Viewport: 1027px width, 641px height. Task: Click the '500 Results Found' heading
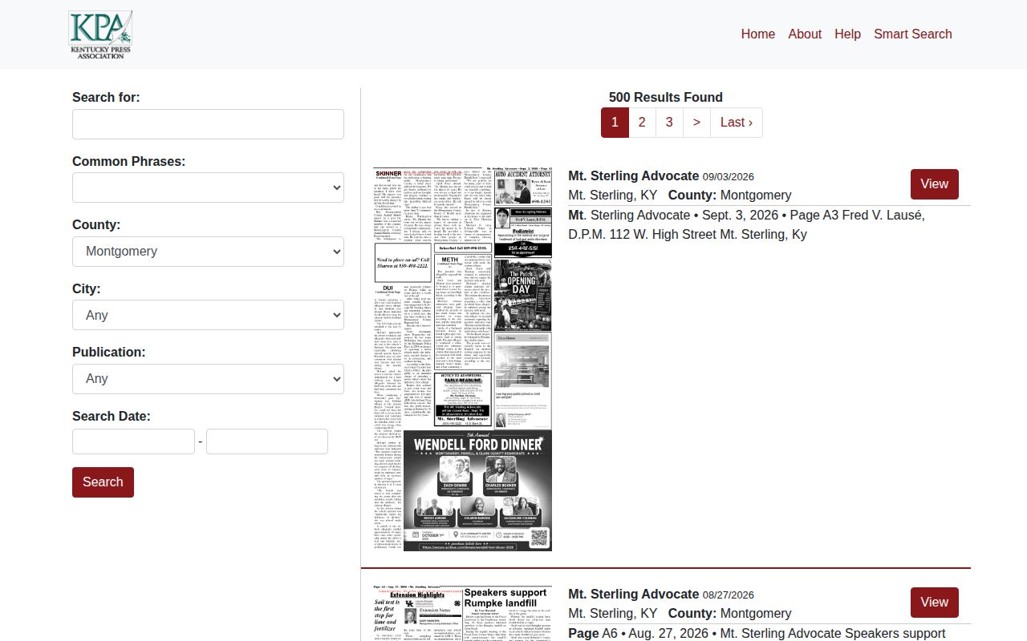pos(666,97)
